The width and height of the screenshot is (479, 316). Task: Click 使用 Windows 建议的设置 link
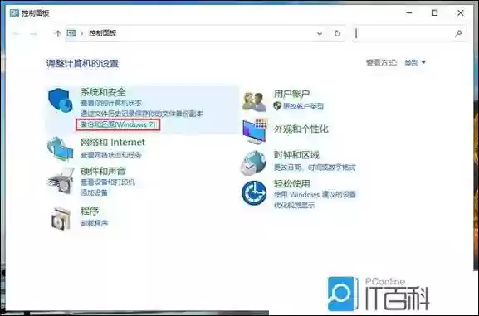click(x=315, y=194)
